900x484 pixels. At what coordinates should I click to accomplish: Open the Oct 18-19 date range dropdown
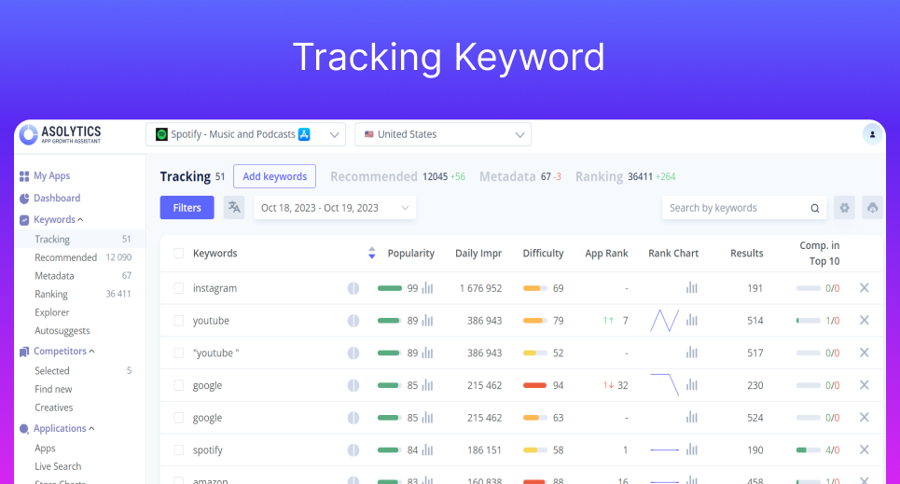click(x=335, y=208)
